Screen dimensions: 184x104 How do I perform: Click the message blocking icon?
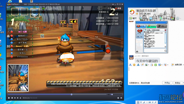(165, 65)
